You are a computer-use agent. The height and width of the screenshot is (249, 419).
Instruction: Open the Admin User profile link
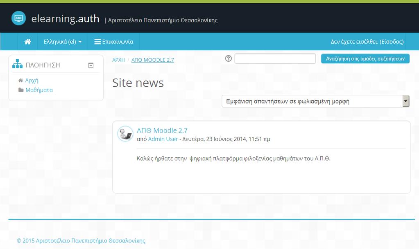[x=163, y=139]
